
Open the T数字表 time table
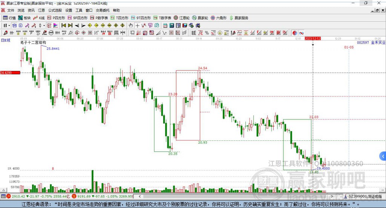(162, 18)
